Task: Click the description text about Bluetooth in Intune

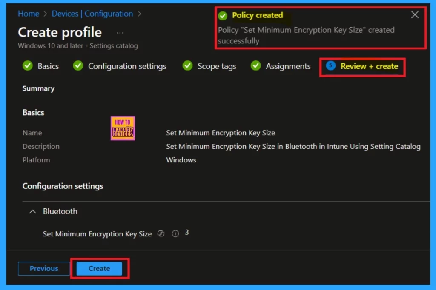Action: 293,146
